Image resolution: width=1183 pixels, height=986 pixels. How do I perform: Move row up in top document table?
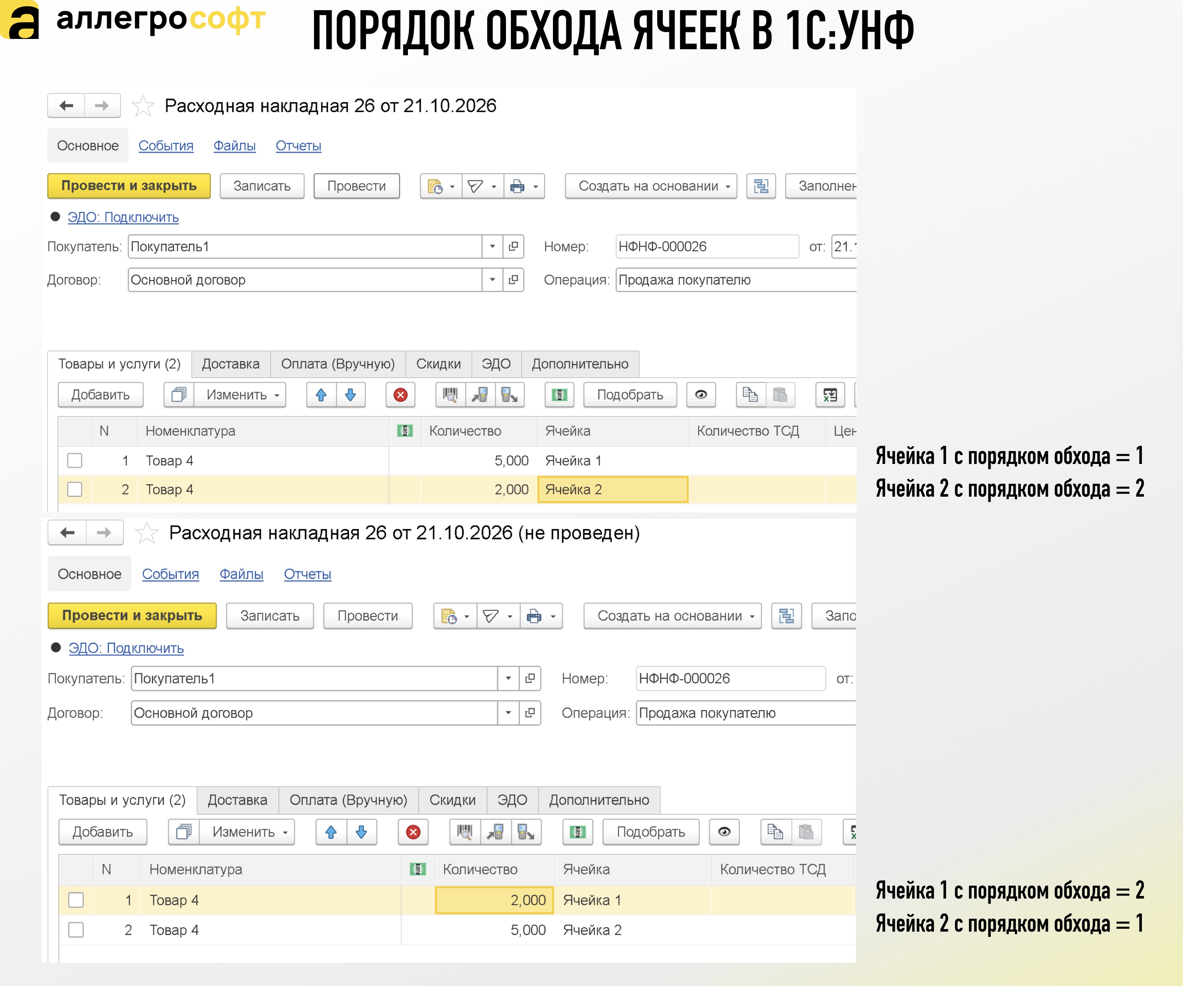coord(321,395)
